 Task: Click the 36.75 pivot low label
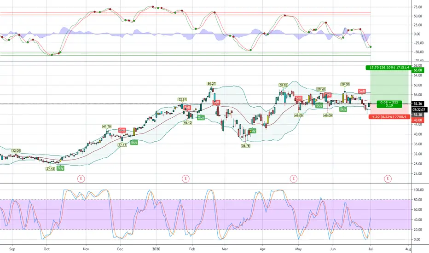pyautogui.click(x=246, y=146)
